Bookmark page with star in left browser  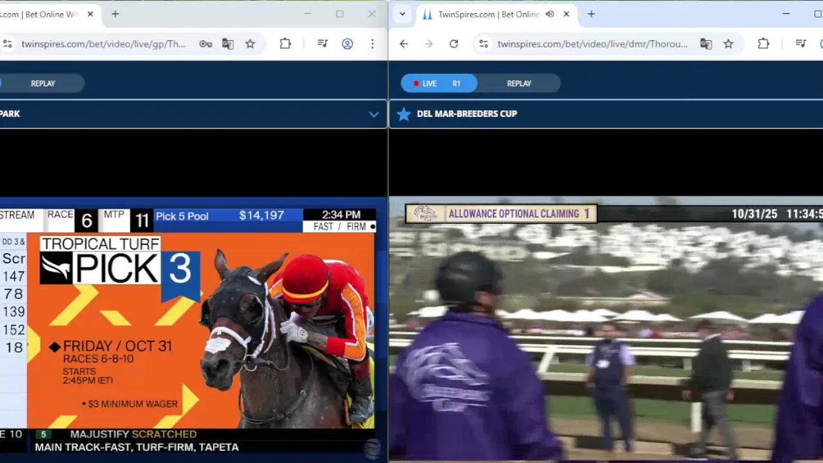point(250,44)
